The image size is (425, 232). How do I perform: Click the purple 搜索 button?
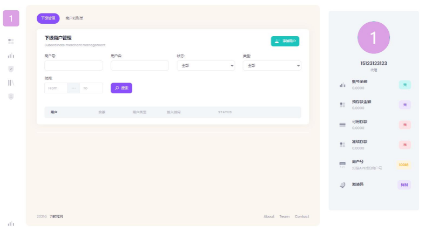(x=122, y=88)
